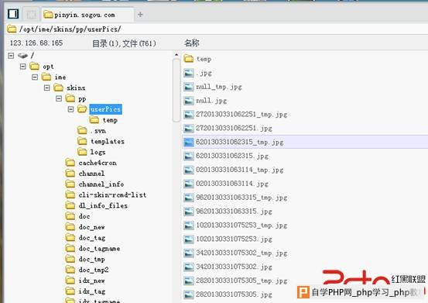Click the root drive icon
This screenshot has height=303, width=428.
pos(22,56)
